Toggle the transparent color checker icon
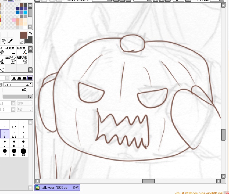The image size is (229, 194). point(22,42)
